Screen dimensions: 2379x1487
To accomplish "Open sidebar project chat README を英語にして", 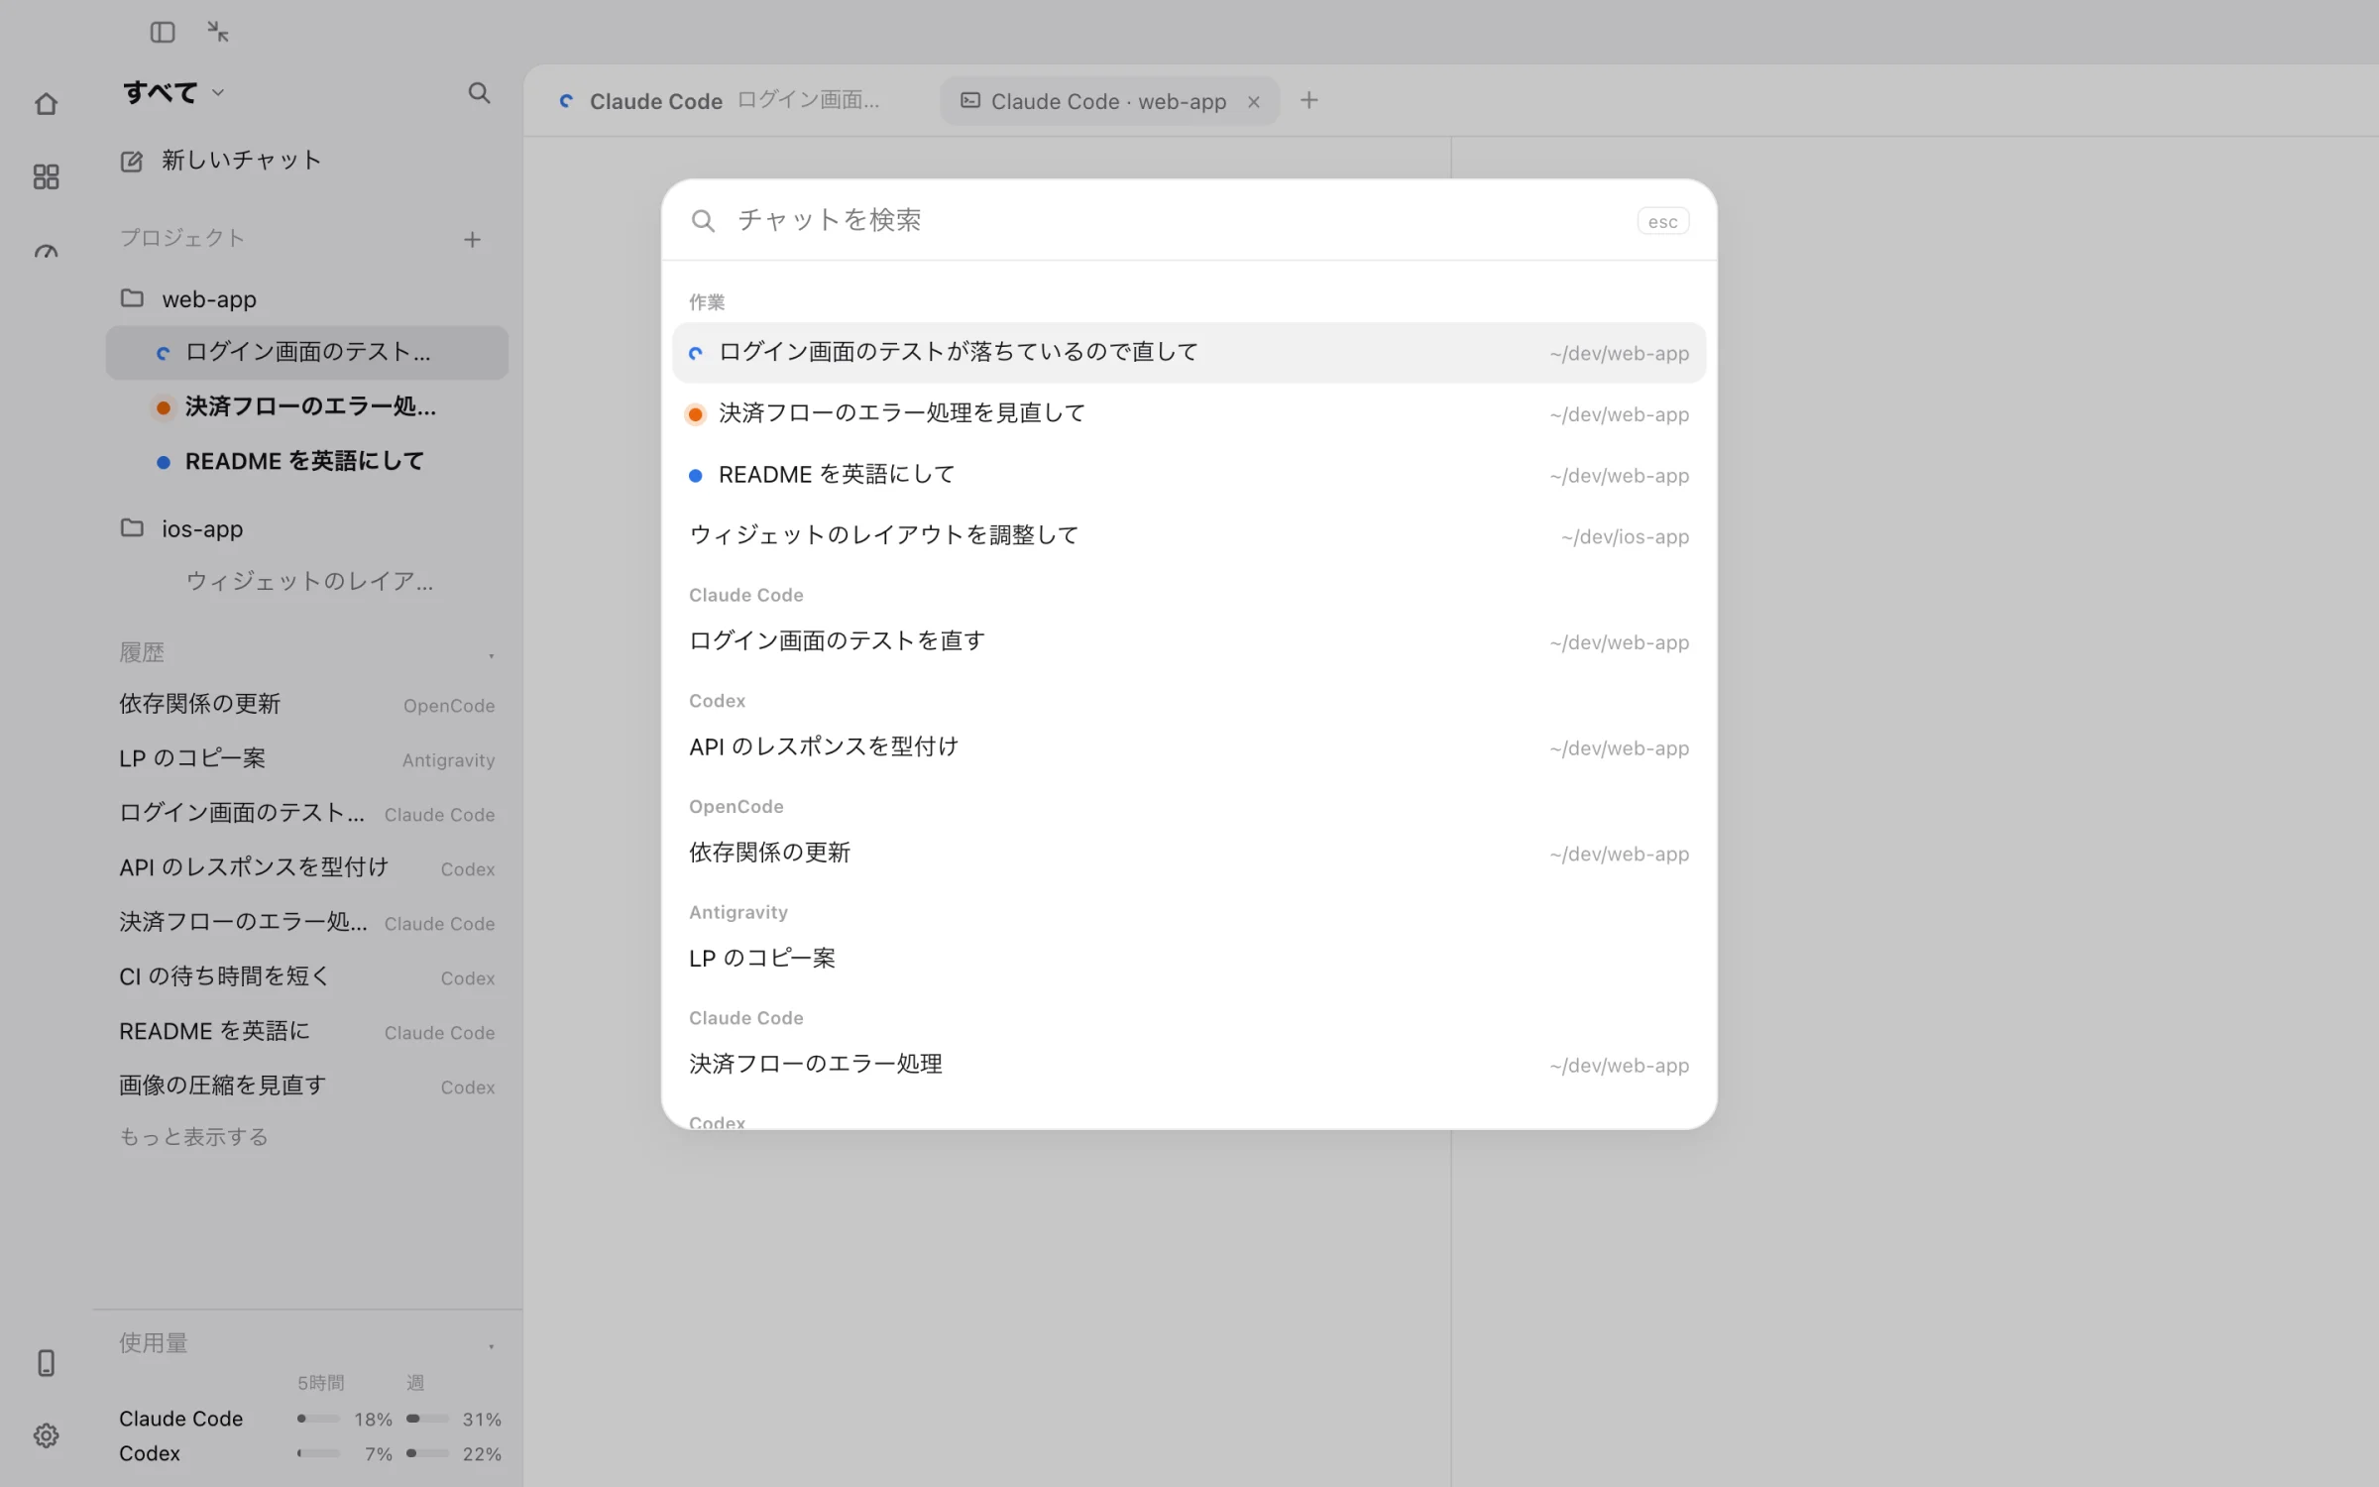I will click(x=307, y=461).
